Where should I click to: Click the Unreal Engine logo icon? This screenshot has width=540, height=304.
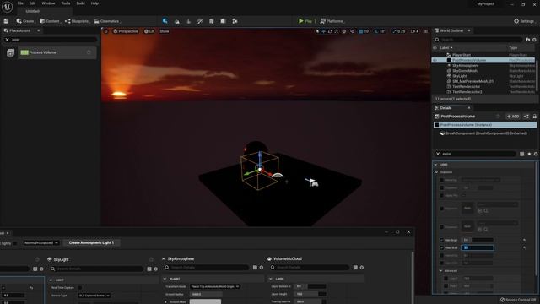pos(8,7)
